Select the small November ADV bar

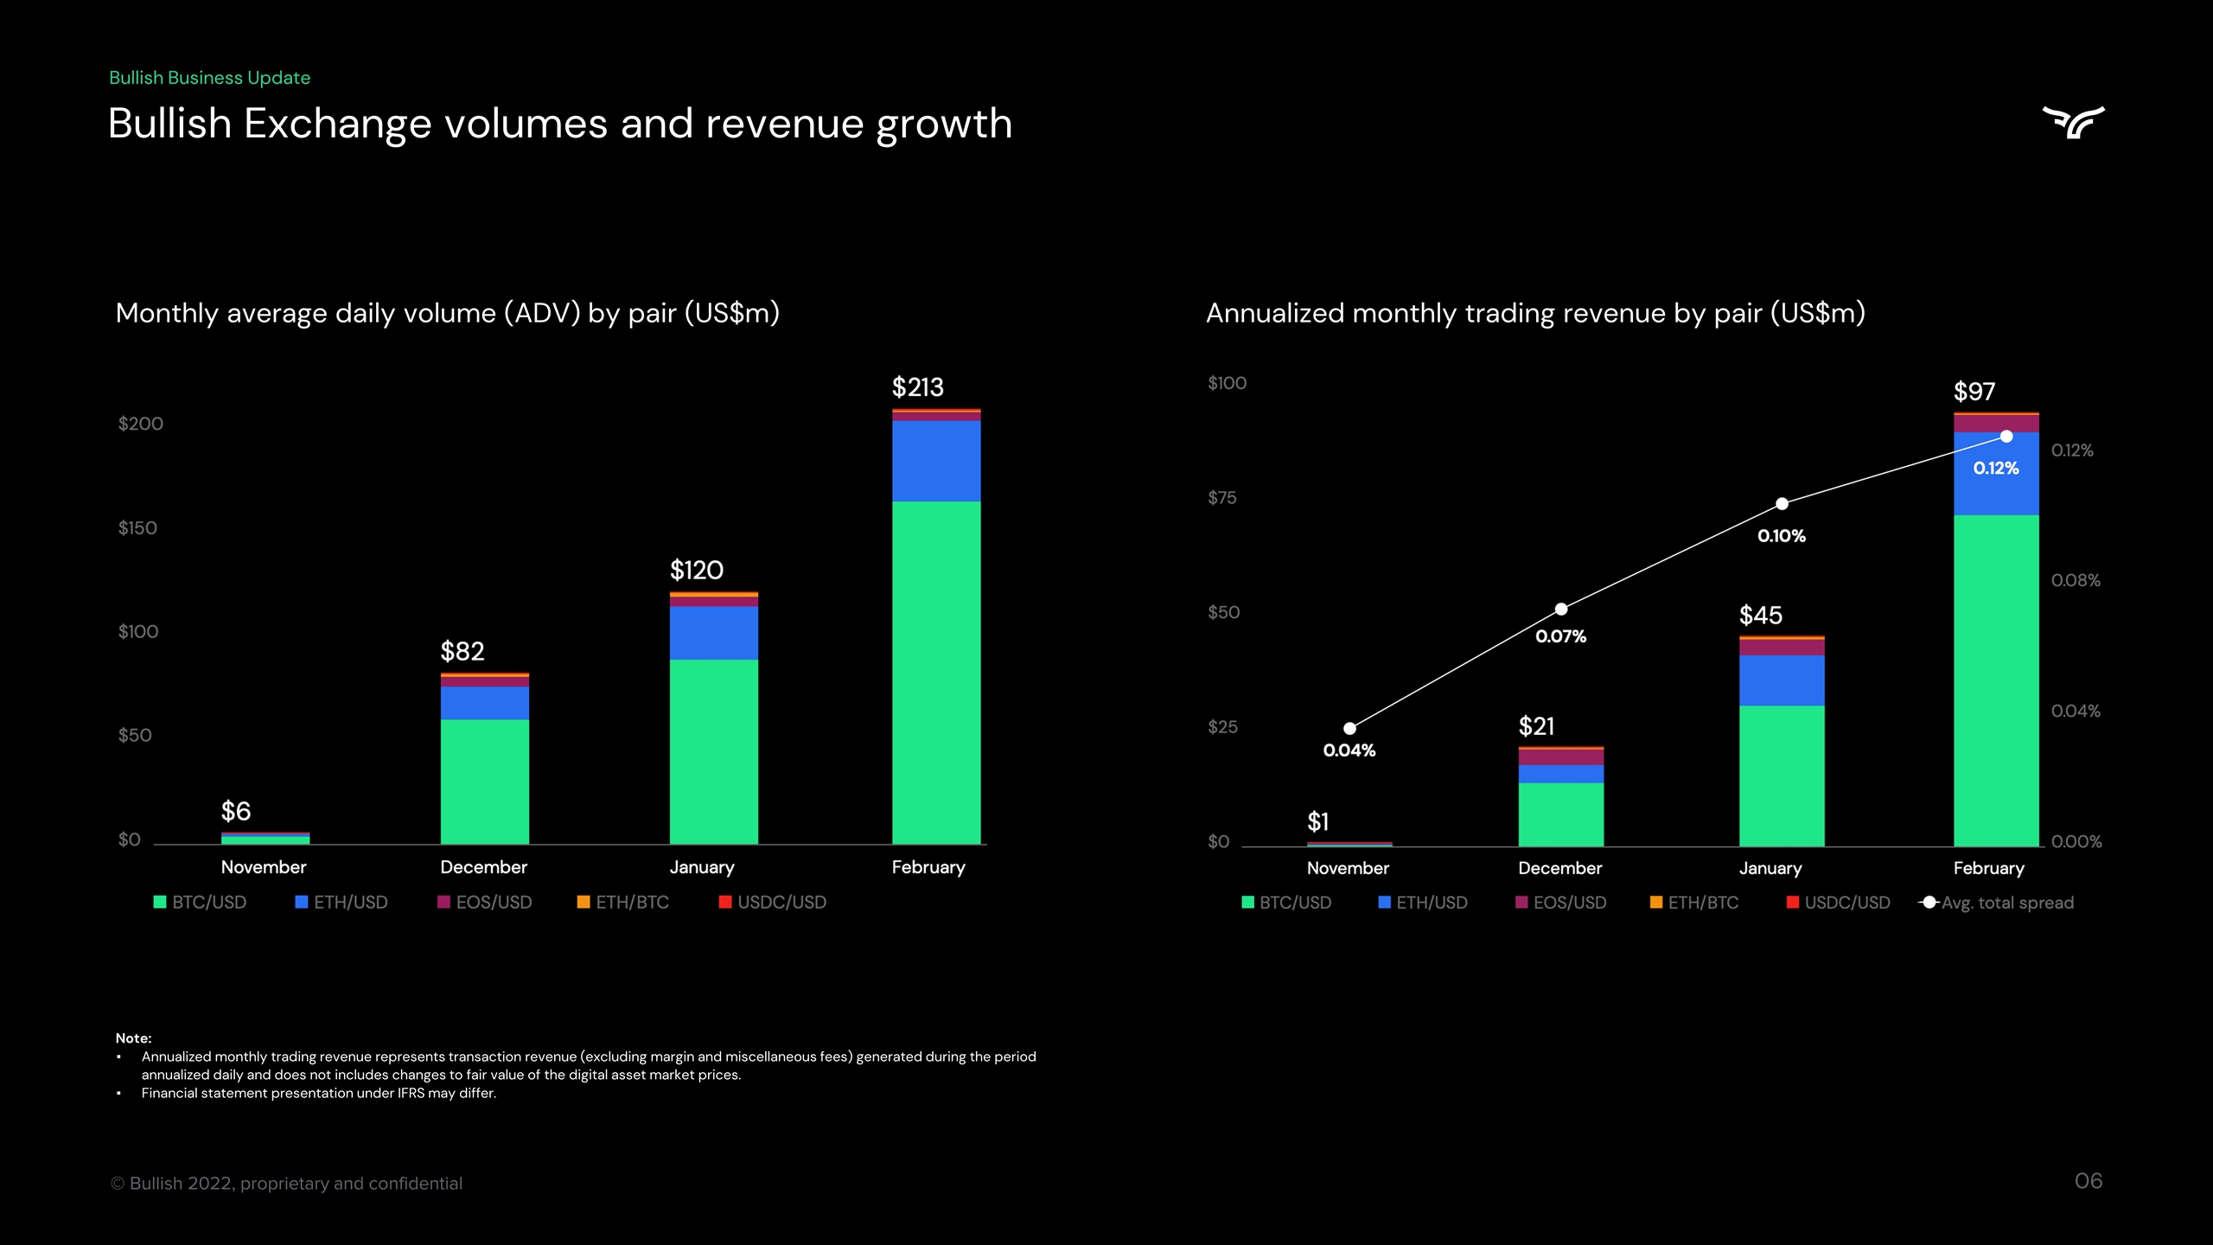265,838
